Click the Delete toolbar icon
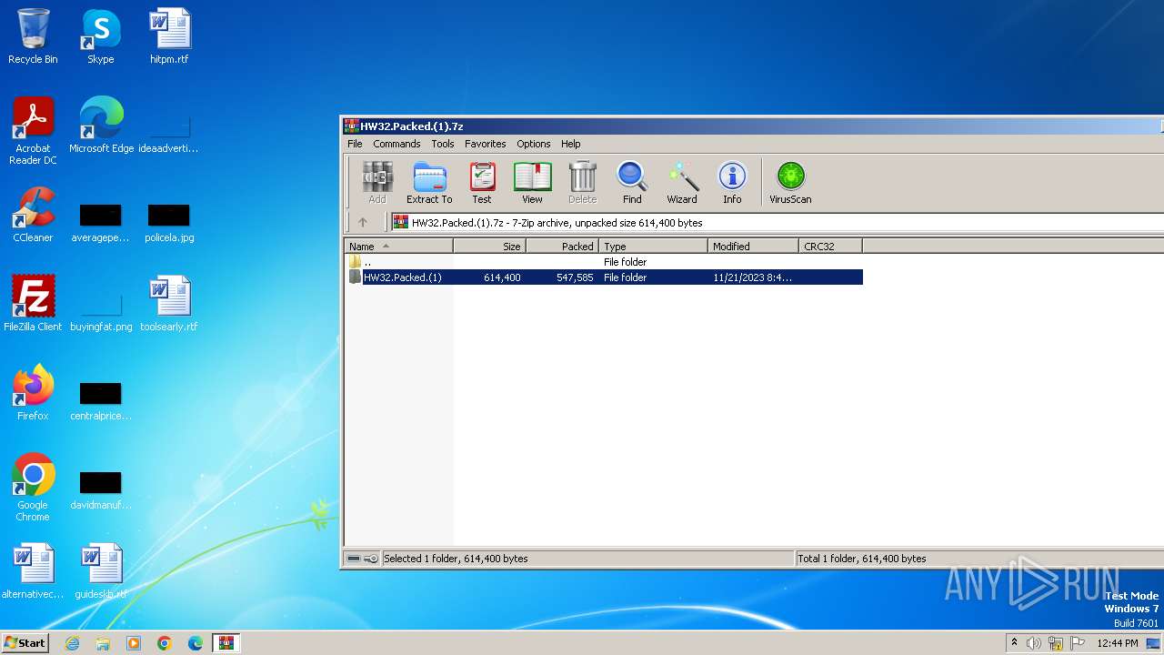This screenshot has height=655, width=1164. [x=582, y=183]
